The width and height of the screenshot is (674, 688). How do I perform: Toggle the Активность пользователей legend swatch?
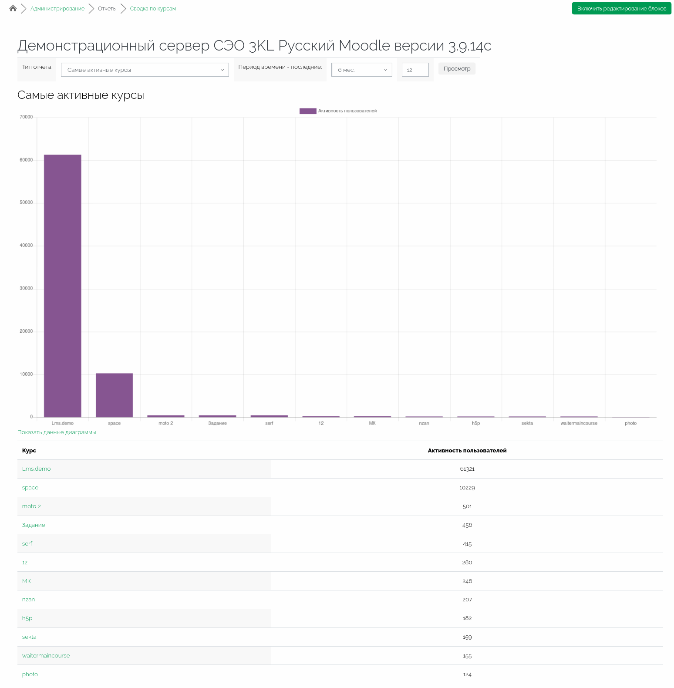click(x=308, y=111)
